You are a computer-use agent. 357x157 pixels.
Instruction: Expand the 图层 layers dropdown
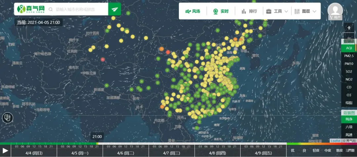pyautogui.click(x=305, y=11)
